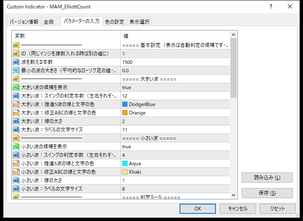Toggle the true value of 小さい波の候補を表示

pyautogui.click(x=175, y=147)
